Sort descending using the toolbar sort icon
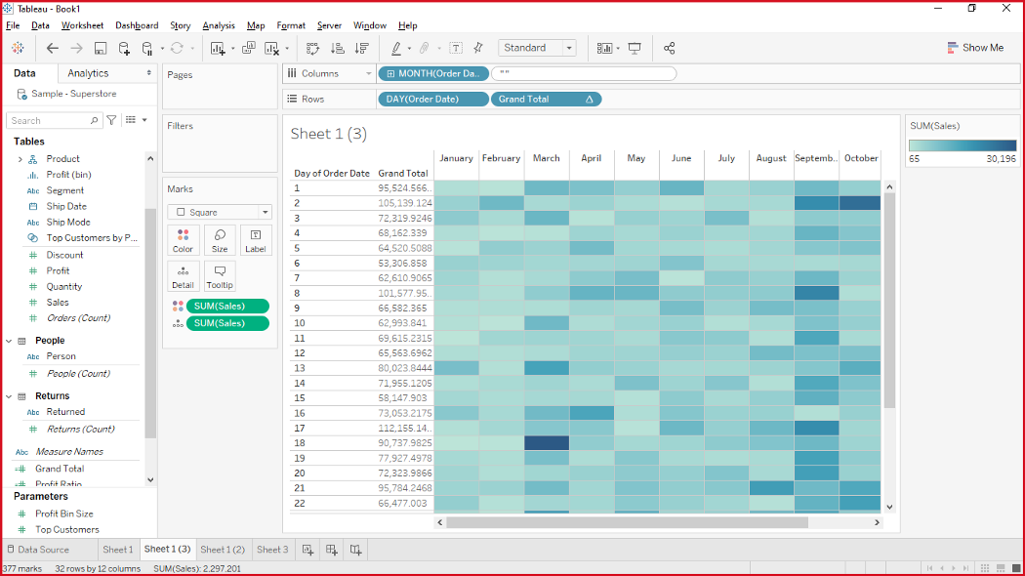 coord(361,48)
